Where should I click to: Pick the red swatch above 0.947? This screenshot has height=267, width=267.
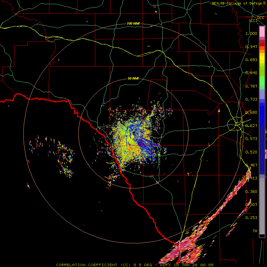pyautogui.click(x=262, y=44)
